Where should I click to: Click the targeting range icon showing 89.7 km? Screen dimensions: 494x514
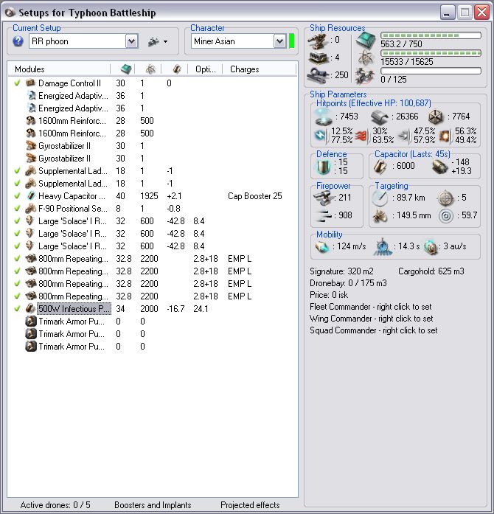coord(380,198)
